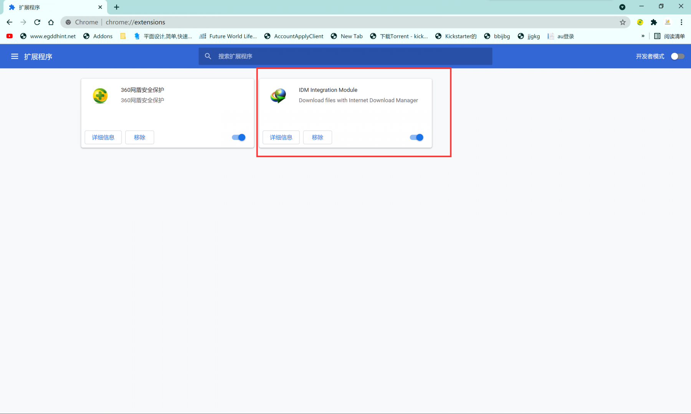691x414 pixels.
Task: Open the 阅读清单 reading list
Action: pyautogui.click(x=670, y=36)
